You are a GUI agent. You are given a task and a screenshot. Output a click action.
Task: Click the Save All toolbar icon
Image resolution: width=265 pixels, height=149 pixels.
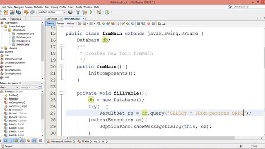(x=18, y=12)
